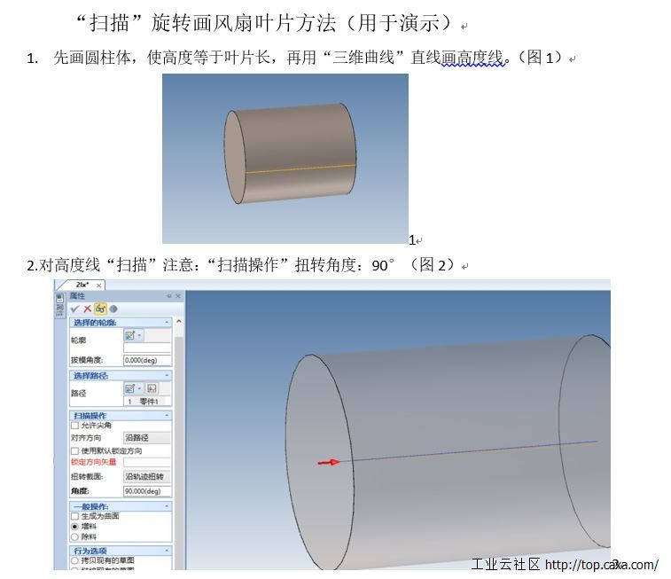
Task: Click the sketch edit icon in 轮廓 row
Action: pyautogui.click(x=130, y=335)
